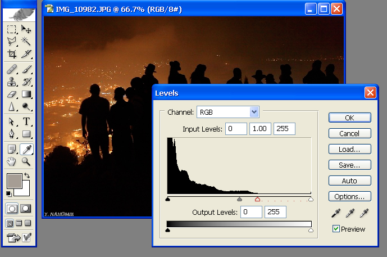Select the Brush tool
This screenshot has height=257, width=387.
(26, 69)
